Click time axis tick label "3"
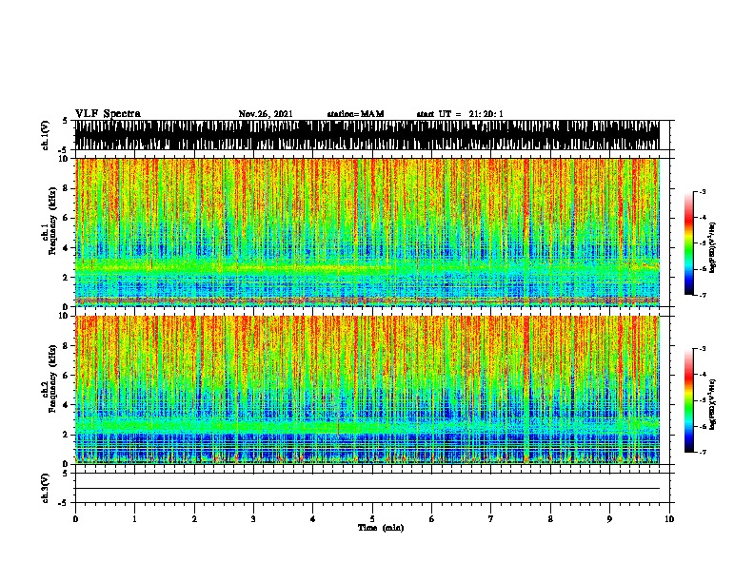The height and width of the screenshot is (582, 754). pos(253,519)
